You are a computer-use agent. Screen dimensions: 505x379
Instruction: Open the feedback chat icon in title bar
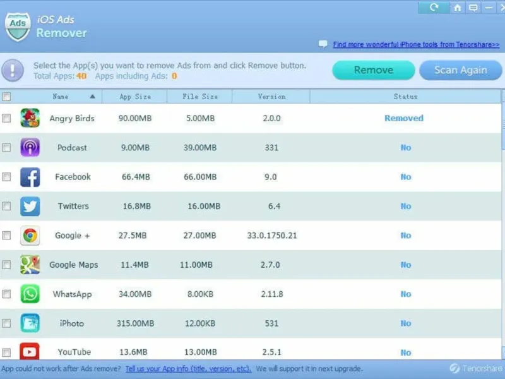(x=473, y=8)
